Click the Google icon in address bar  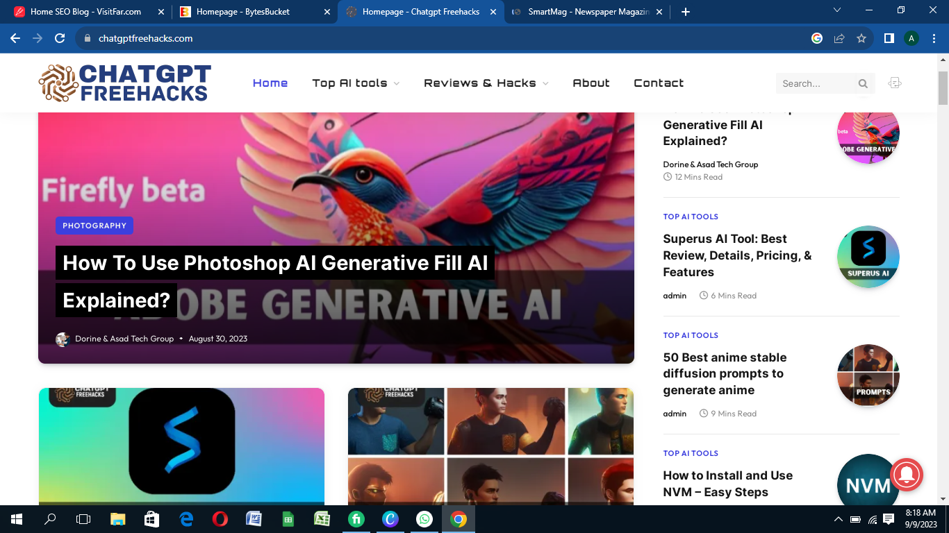[817, 39]
